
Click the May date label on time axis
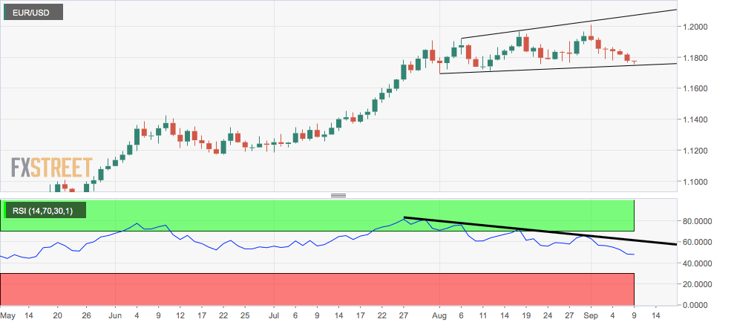click(x=7, y=315)
